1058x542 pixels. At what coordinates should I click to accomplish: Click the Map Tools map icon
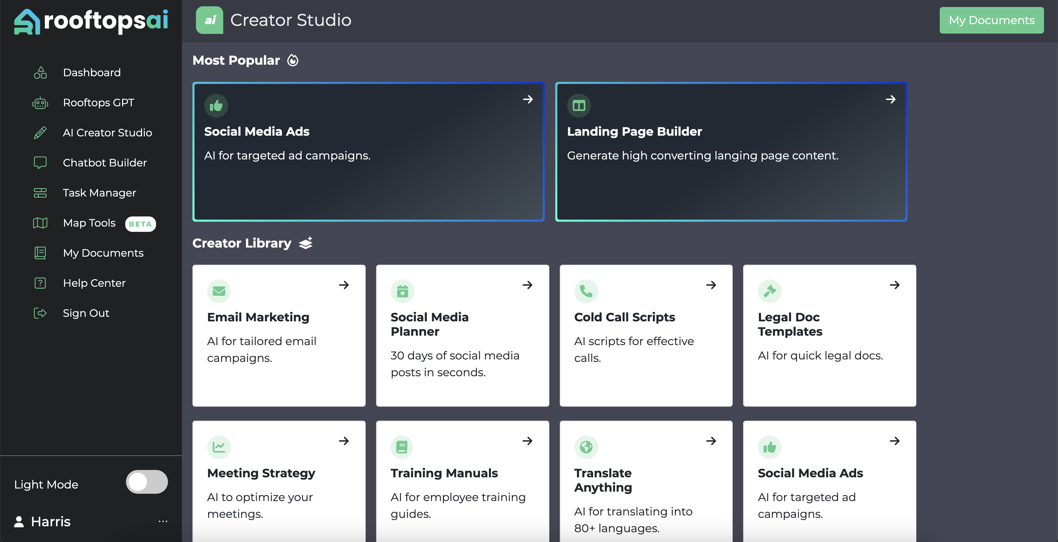40,223
